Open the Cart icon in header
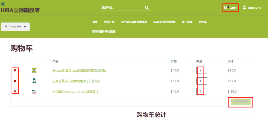Screen dimensions: 268x120 point(225,8)
